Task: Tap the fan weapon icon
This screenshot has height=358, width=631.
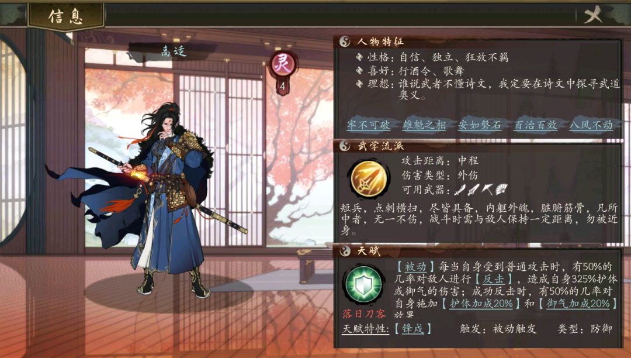Action: point(501,190)
